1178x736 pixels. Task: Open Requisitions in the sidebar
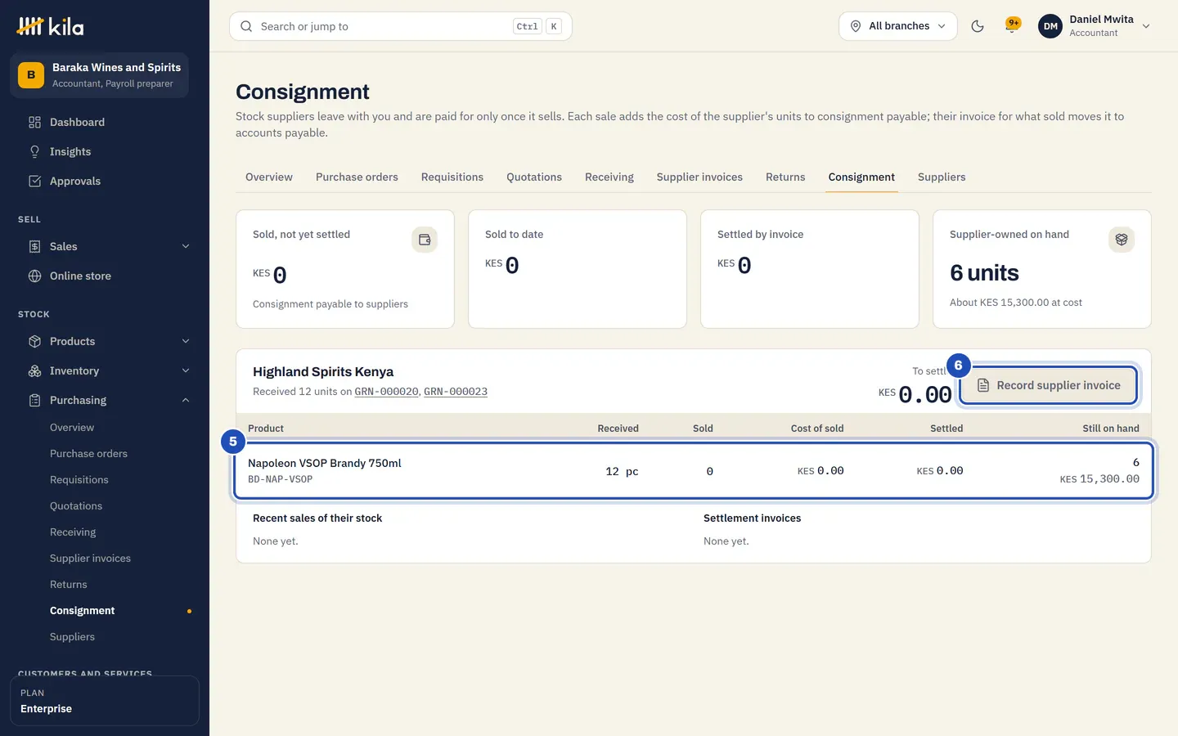click(x=79, y=479)
